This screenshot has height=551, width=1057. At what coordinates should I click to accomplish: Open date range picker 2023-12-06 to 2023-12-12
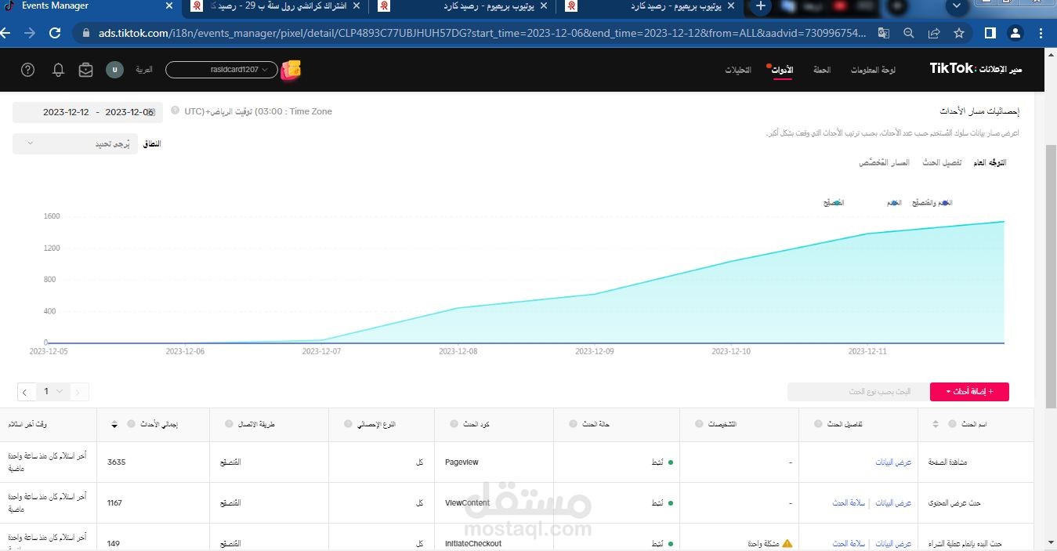point(88,112)
